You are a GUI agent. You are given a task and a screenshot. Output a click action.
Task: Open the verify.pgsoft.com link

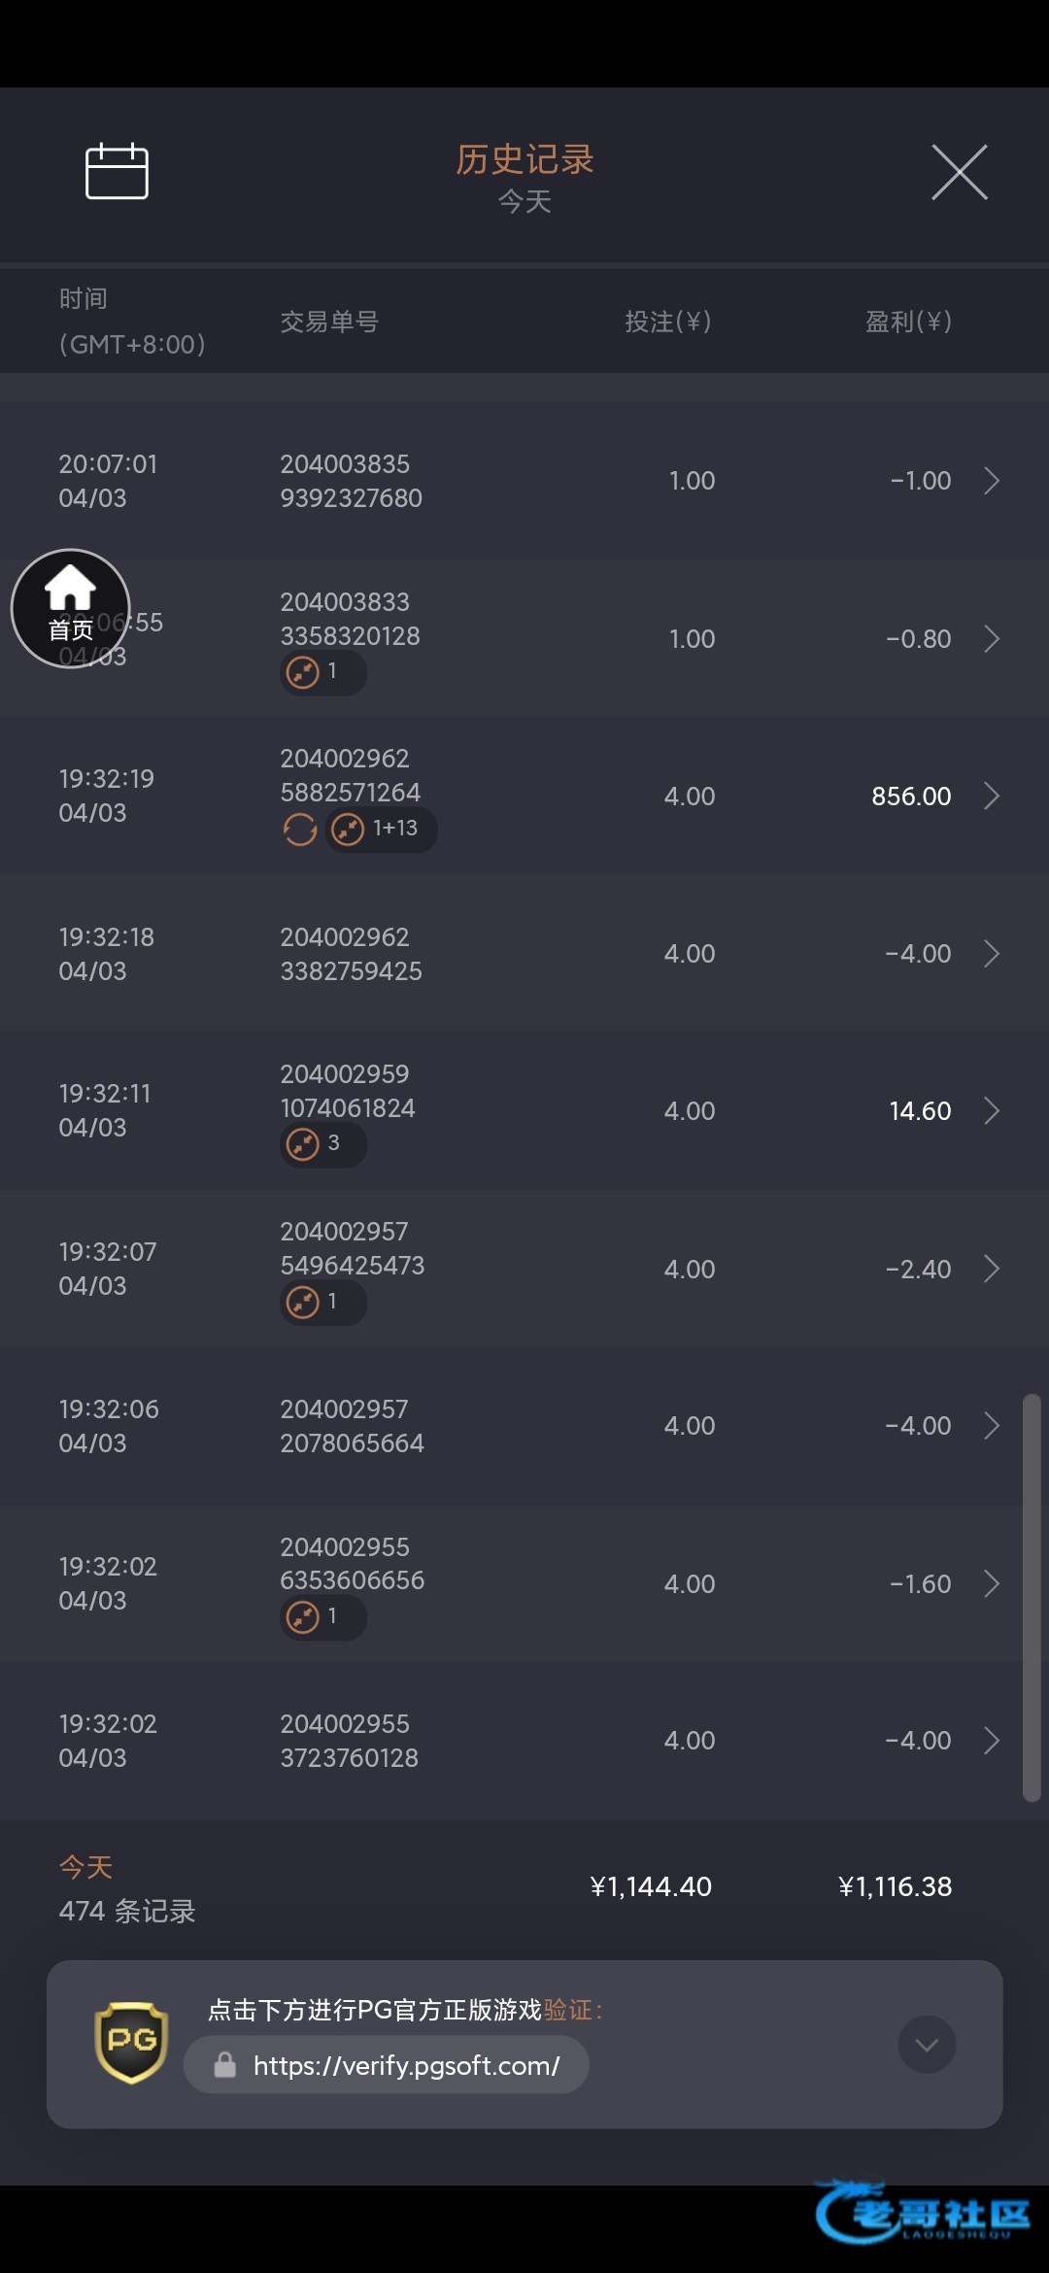[x=406, y=2065]
